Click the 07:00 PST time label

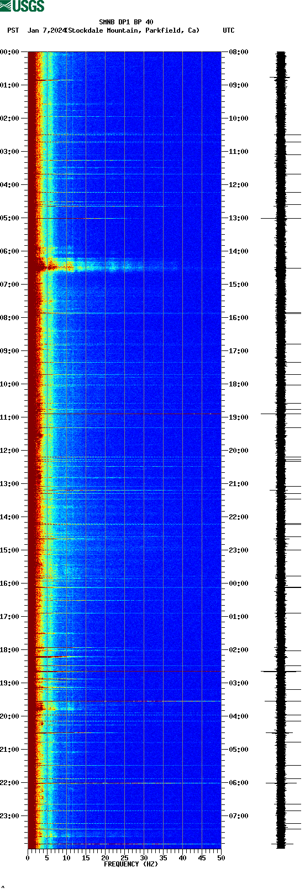click(x=10, y=285)
